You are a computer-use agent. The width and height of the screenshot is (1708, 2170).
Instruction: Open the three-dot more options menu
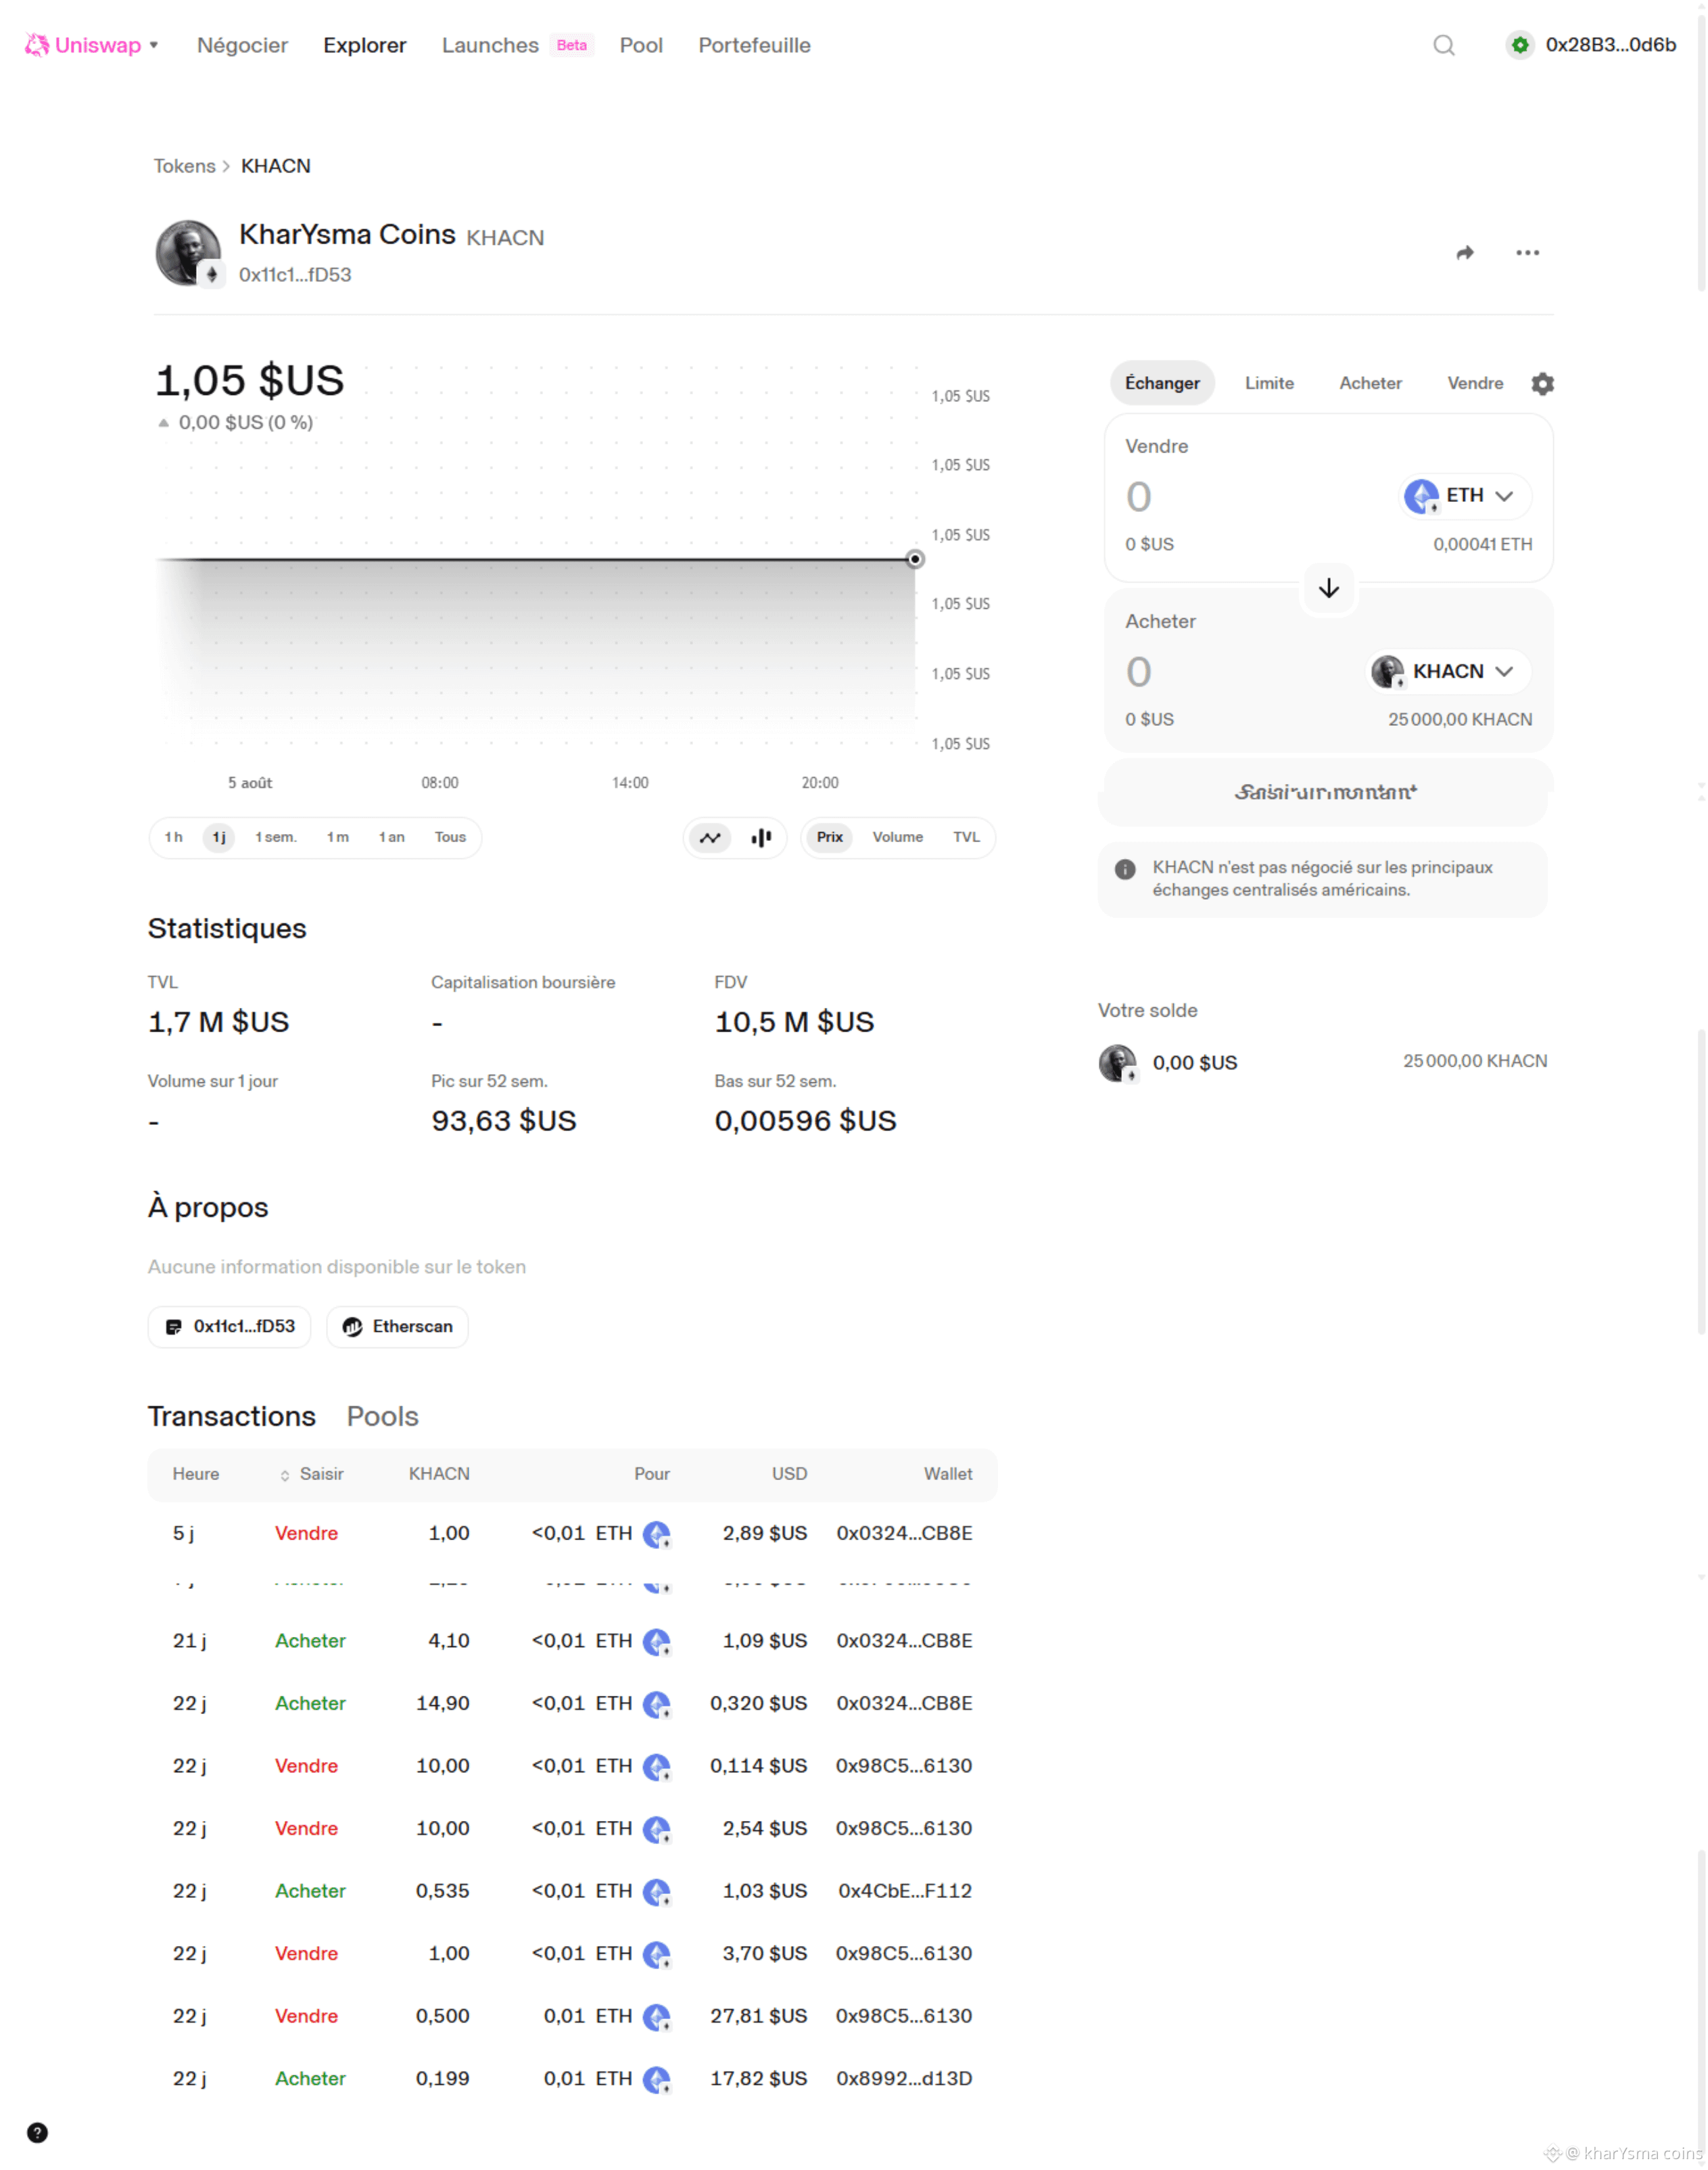point(1527,253)
